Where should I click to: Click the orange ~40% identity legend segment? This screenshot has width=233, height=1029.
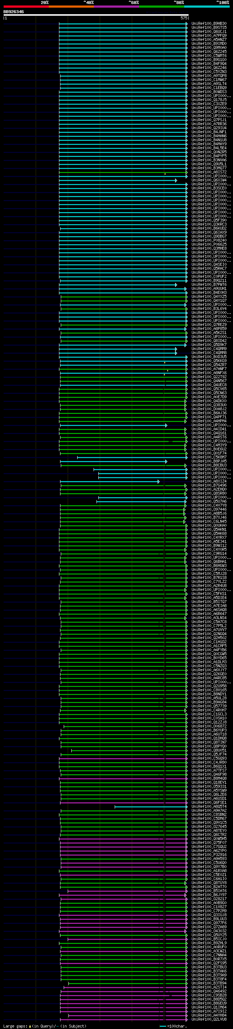[71, 7]
